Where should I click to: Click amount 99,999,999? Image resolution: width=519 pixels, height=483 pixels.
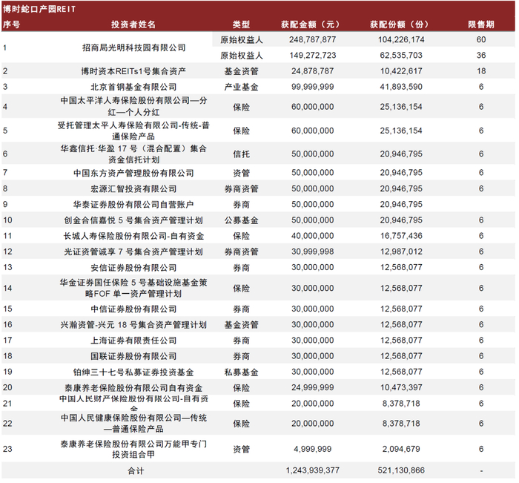pyautogui.click(x=312, y=87)
